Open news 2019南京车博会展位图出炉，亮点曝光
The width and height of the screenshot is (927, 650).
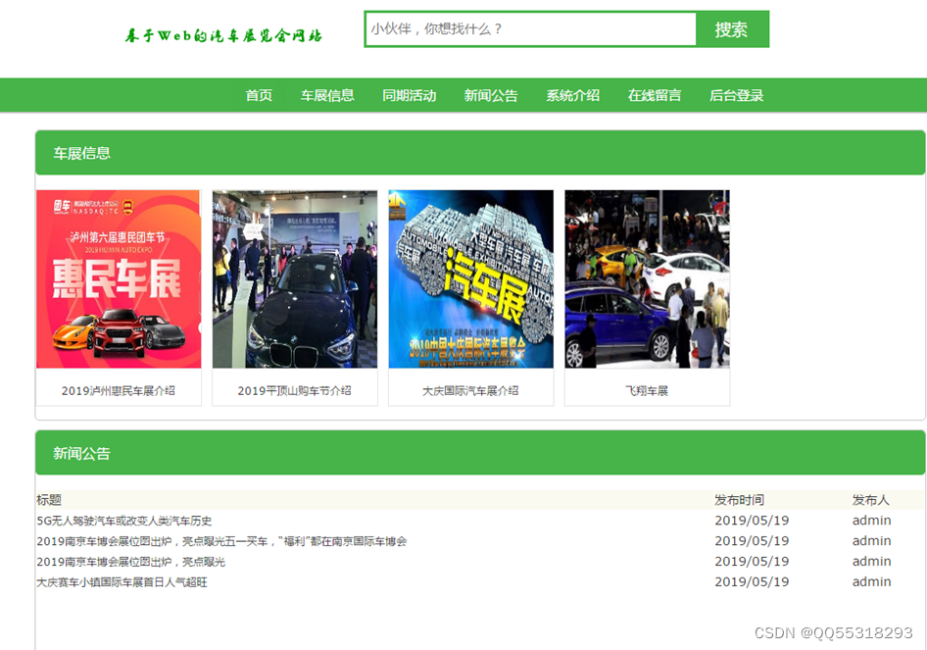coord(131,562)
